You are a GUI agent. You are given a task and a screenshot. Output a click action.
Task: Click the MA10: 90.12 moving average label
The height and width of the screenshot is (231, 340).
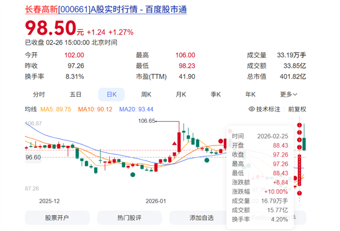(95, 109)
